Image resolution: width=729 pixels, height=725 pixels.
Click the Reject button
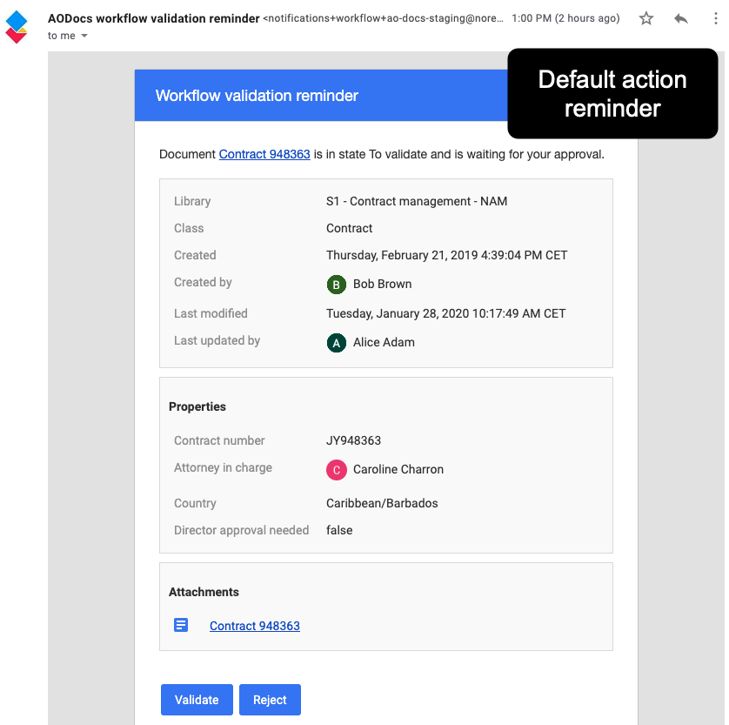(270, 700)
